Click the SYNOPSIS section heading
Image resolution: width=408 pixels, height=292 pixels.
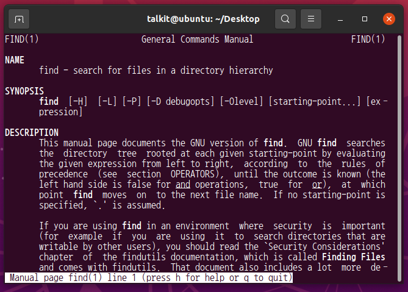24,91
